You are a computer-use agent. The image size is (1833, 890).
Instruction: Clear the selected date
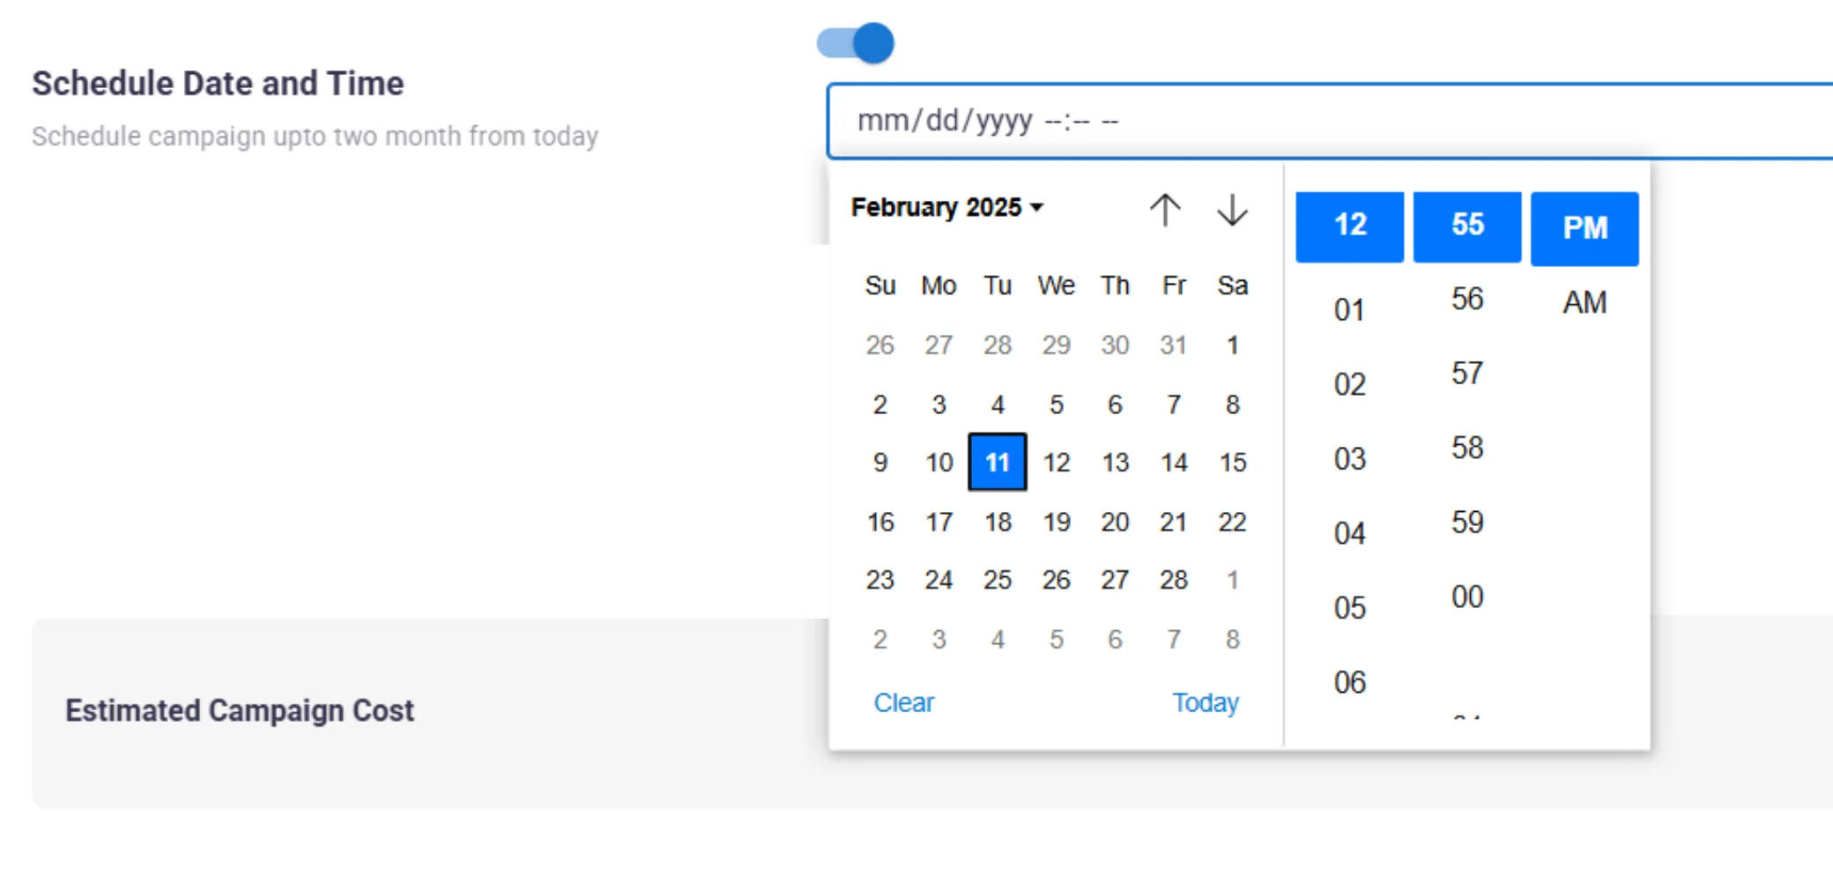903,702
